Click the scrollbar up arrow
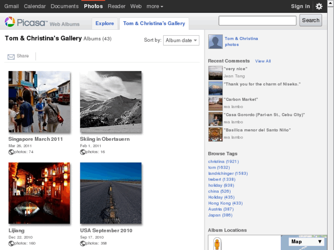The image size is (334, 250). click(x=331, y=3)
